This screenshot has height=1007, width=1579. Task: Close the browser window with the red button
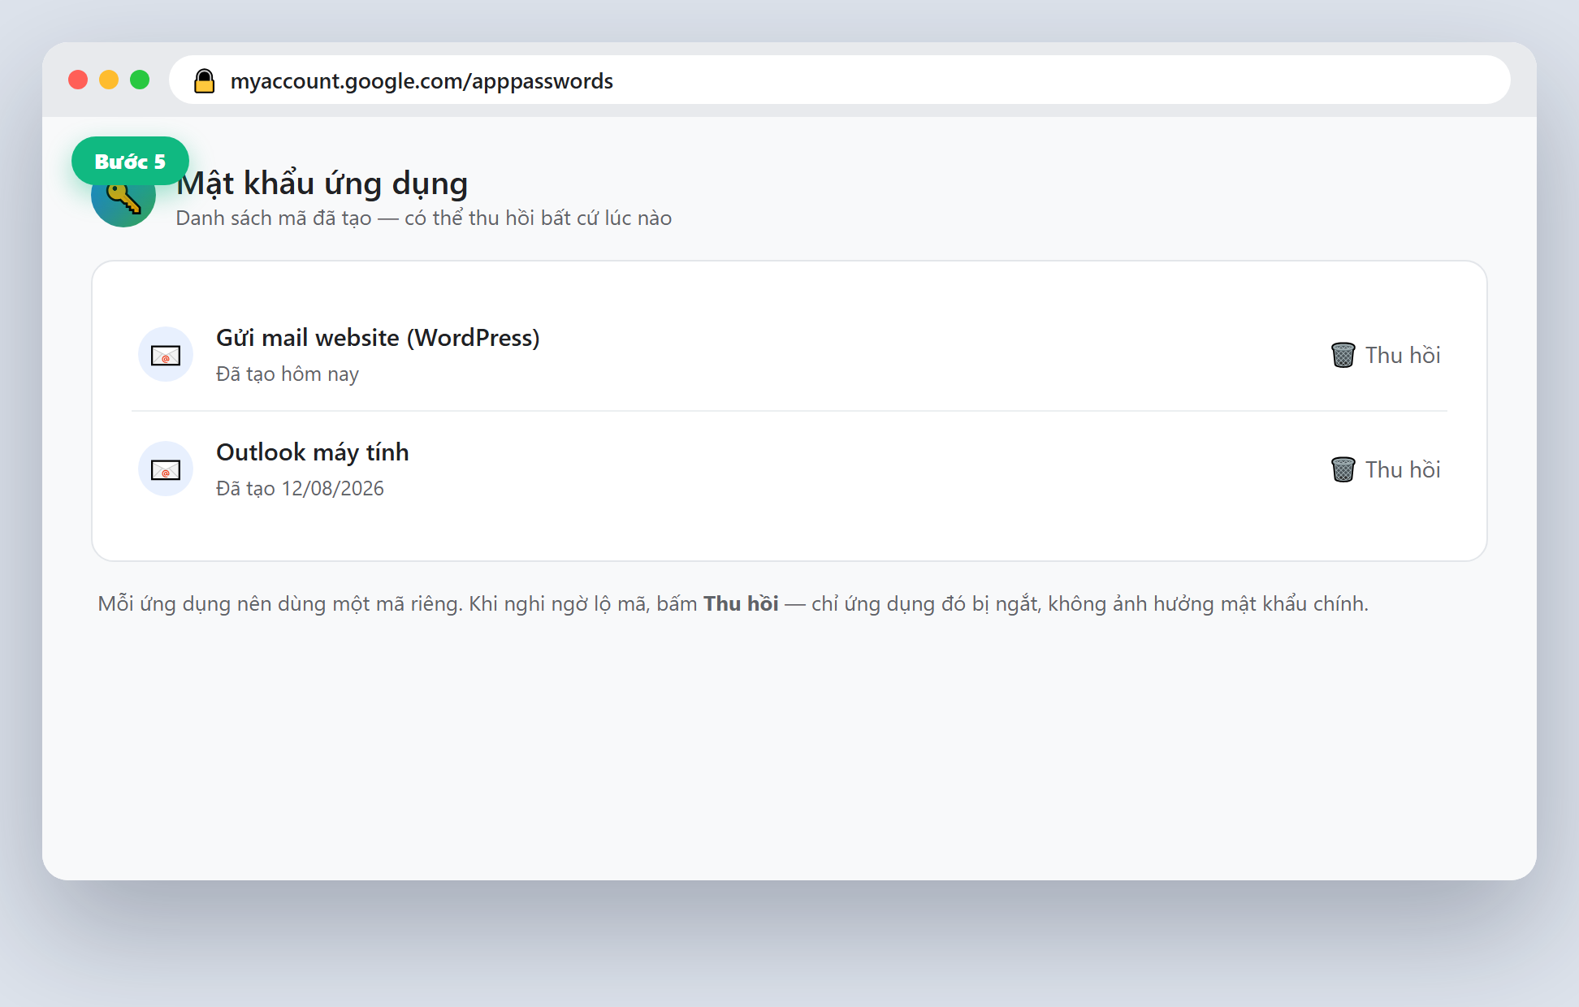click(78, 80)
